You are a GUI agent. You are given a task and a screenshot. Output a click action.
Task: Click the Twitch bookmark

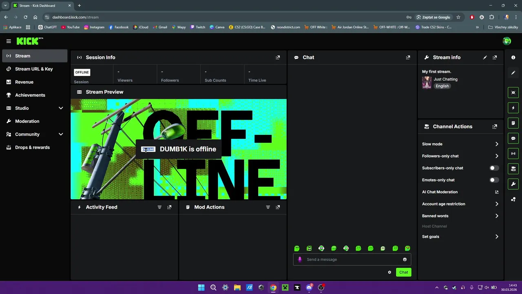[197, 27]
